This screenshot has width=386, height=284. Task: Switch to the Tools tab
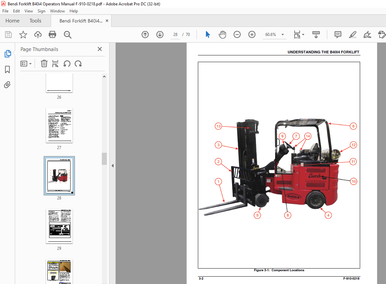click(36, 21)
